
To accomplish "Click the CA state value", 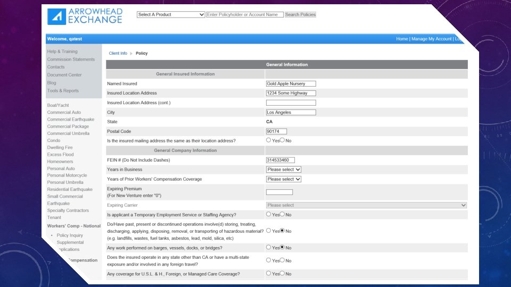I will (x=269, y=122).
